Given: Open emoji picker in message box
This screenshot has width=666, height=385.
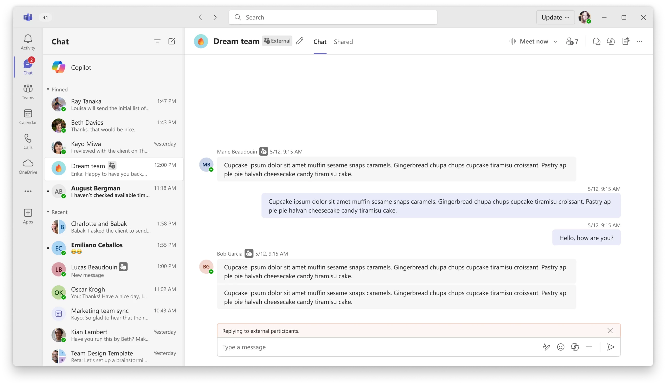Looking at the screenshot, I should [561, 347].
